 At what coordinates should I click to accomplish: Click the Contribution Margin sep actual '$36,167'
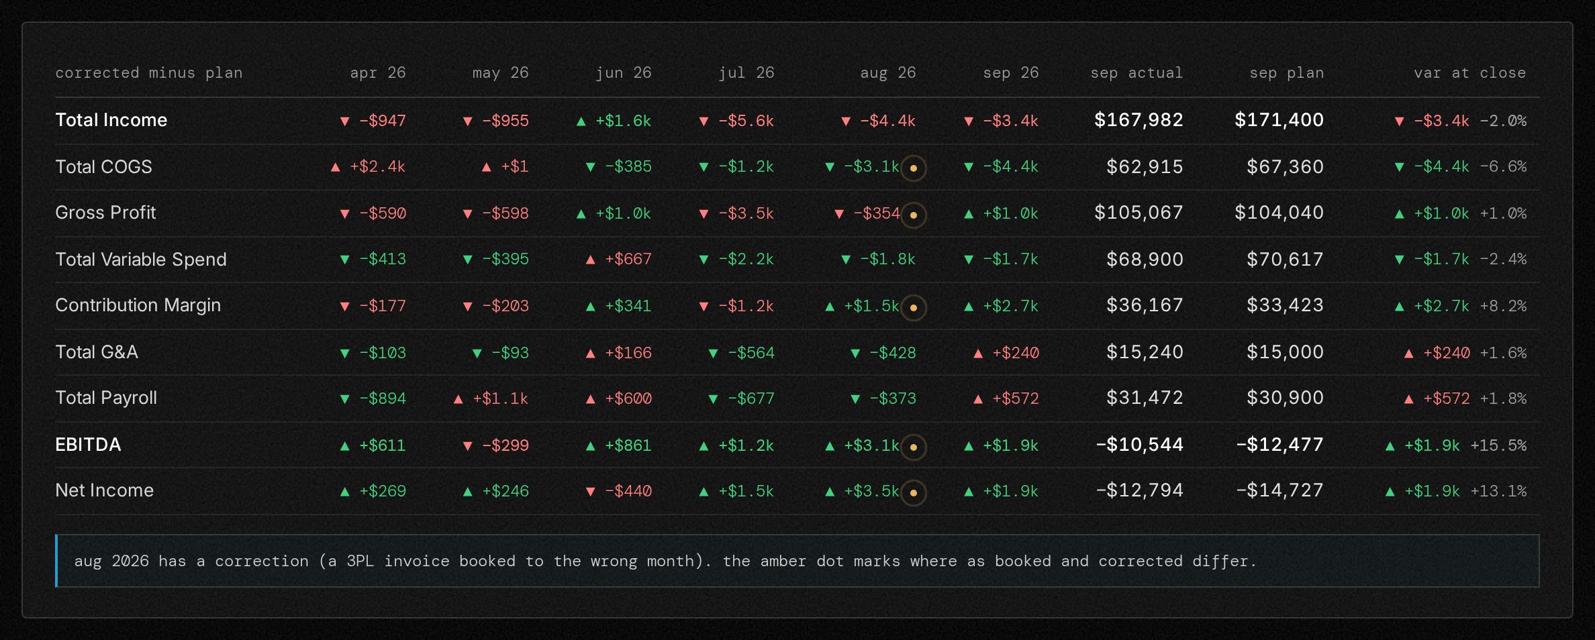click(x=1145, y=305)
